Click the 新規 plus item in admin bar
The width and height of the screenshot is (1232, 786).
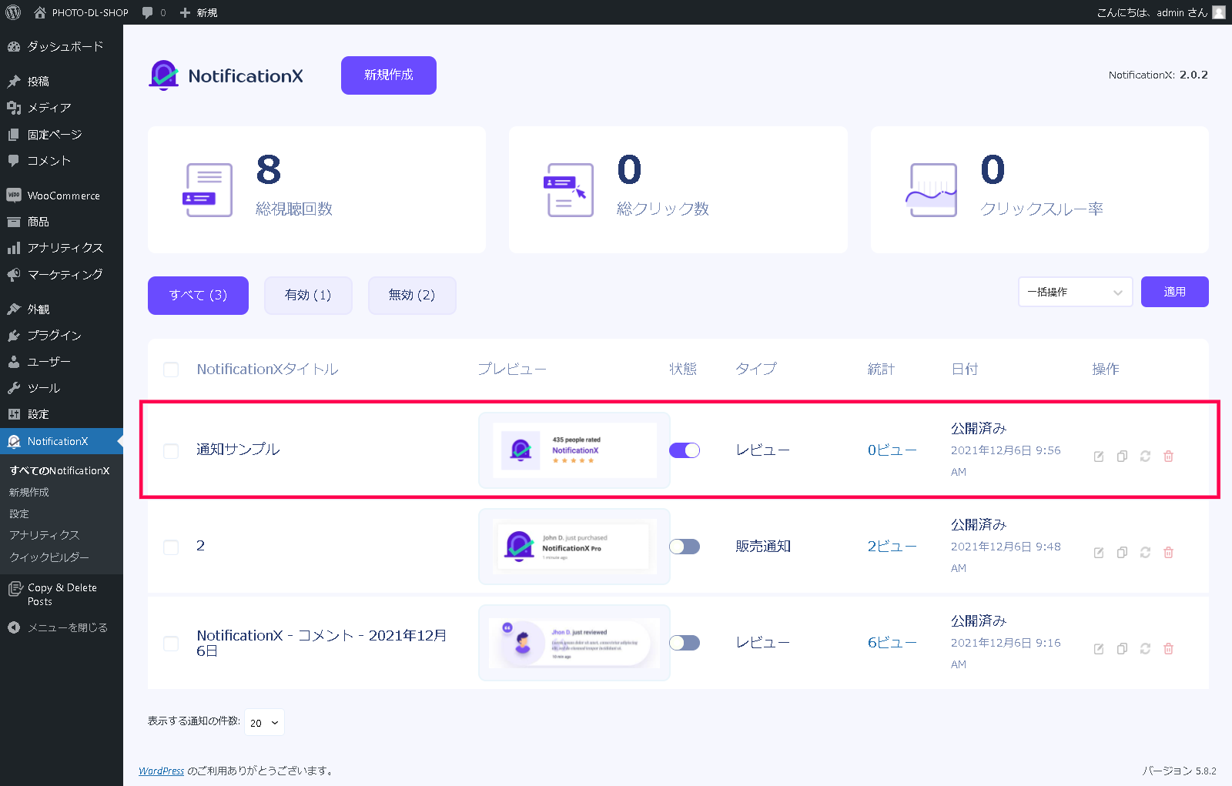coord(199,12)
